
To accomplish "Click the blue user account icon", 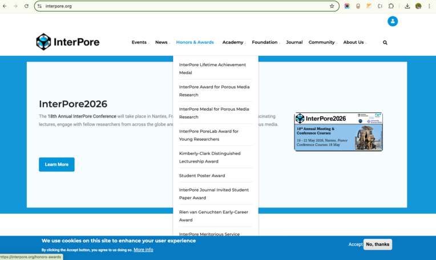I will coord(393,21).
